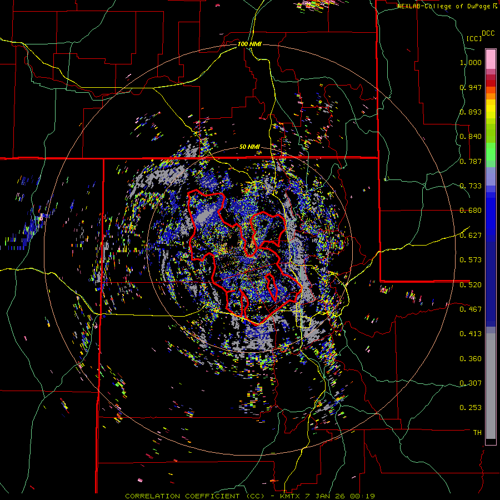The height and width of the screenshot is (500, 500).
Task: Click the 0.733 scale value
Action: (471, 186)
